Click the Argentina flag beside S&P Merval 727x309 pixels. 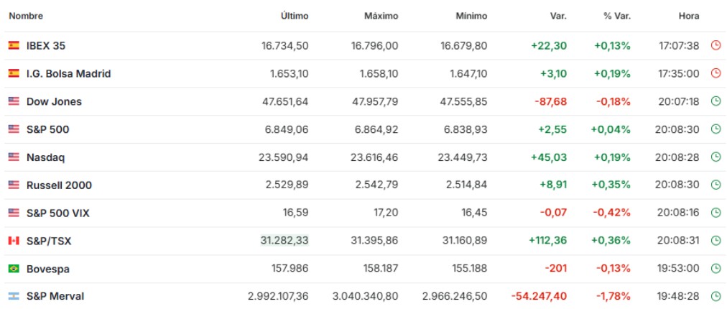coord(14,296)
